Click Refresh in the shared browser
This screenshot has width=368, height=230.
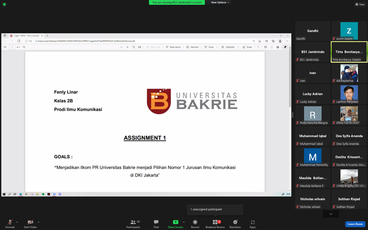click(18, 41)
